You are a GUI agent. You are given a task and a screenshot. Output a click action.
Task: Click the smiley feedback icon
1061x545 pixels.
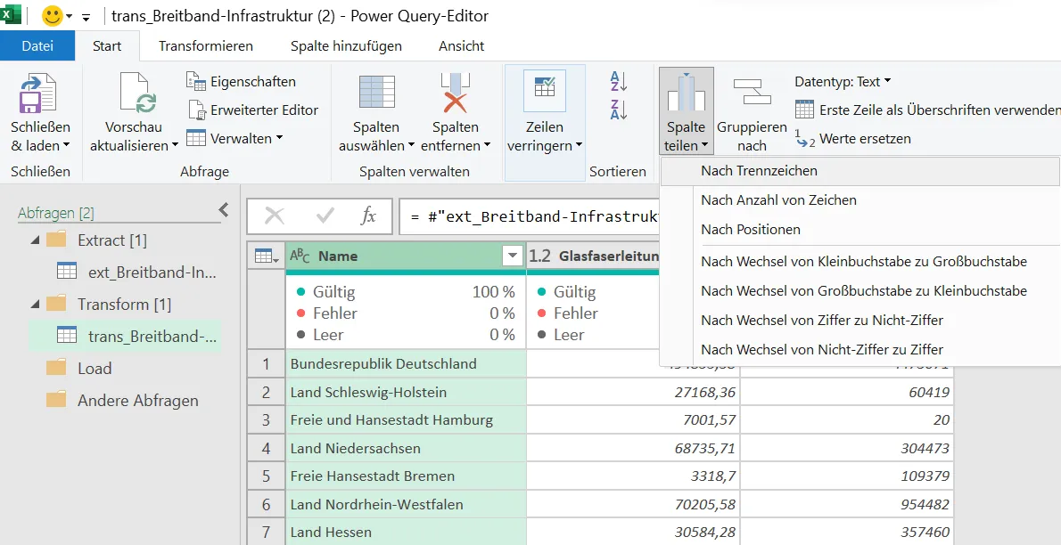click(x=52, y=15)
